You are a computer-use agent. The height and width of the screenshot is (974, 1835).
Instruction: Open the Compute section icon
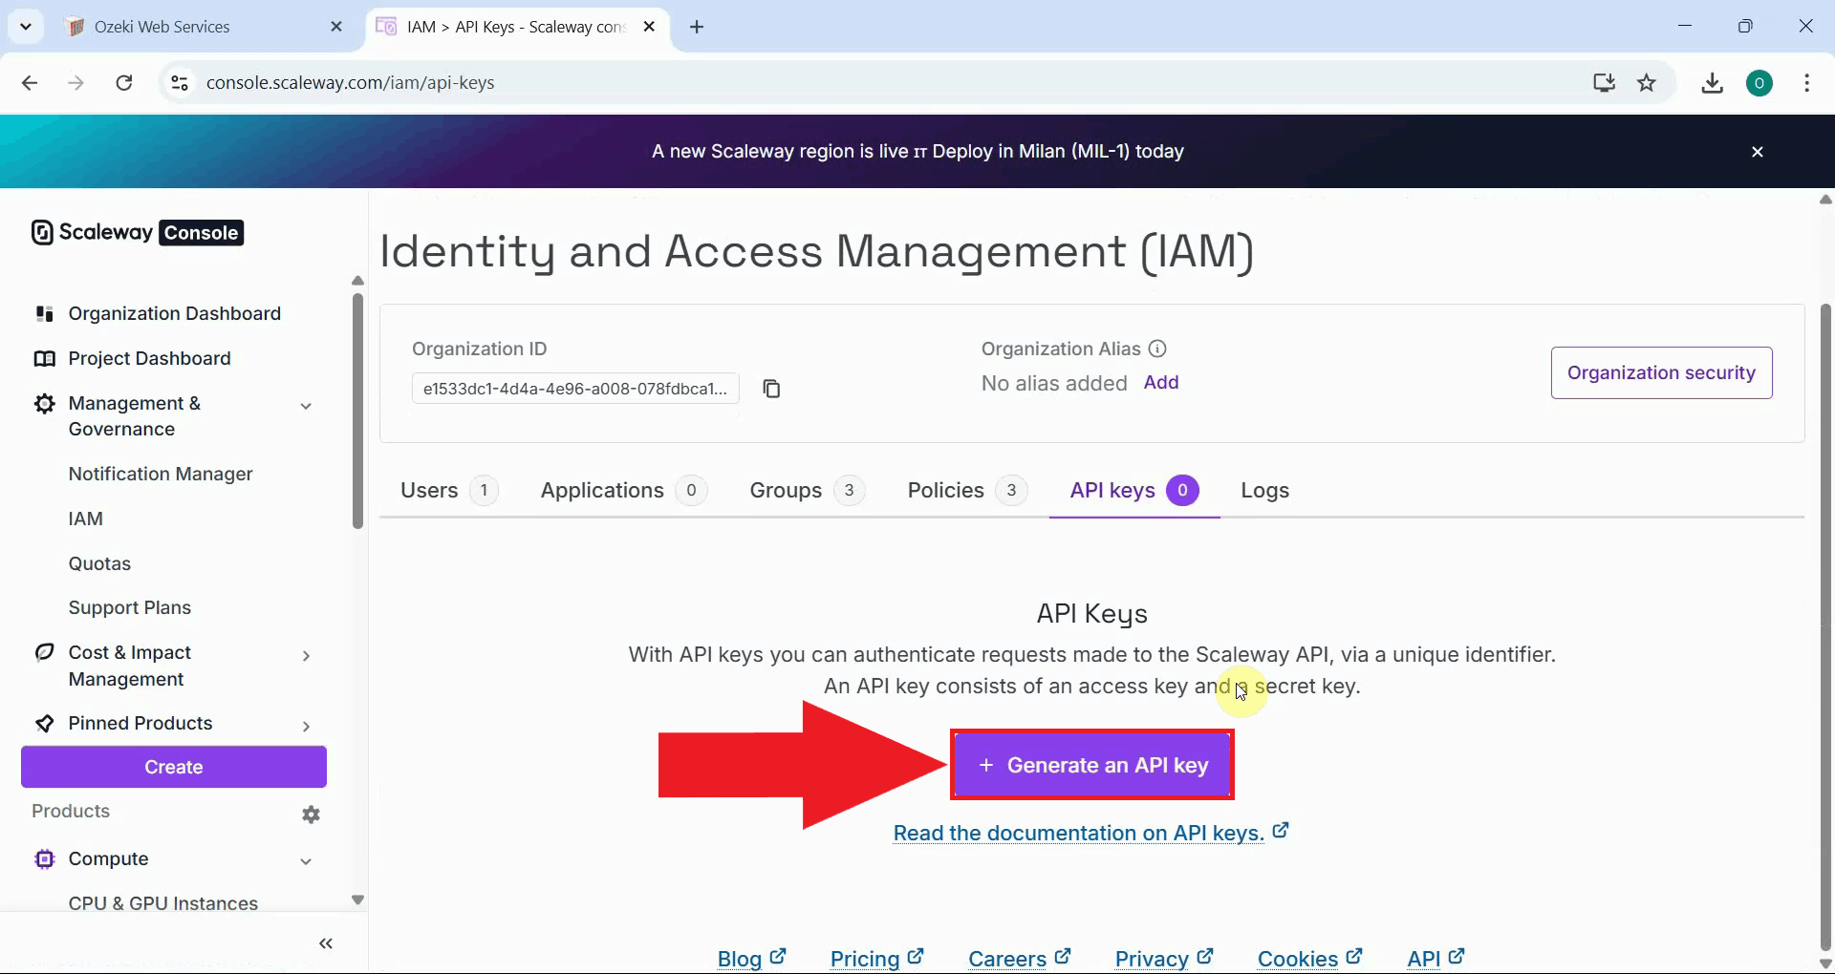43,858
